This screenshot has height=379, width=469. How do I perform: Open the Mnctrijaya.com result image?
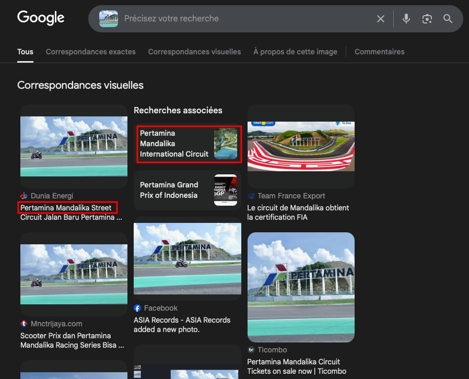coord(74,275)
